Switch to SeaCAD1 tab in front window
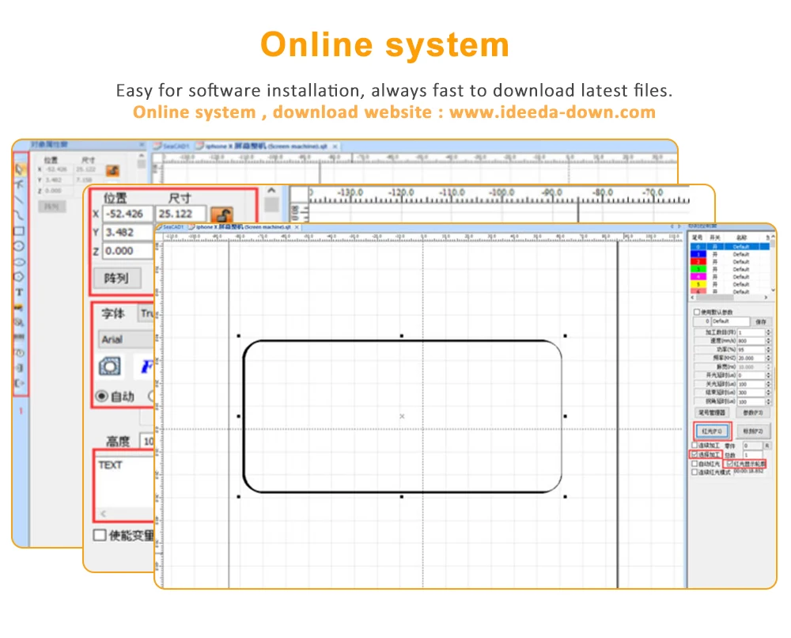 (x=172, y=227)
